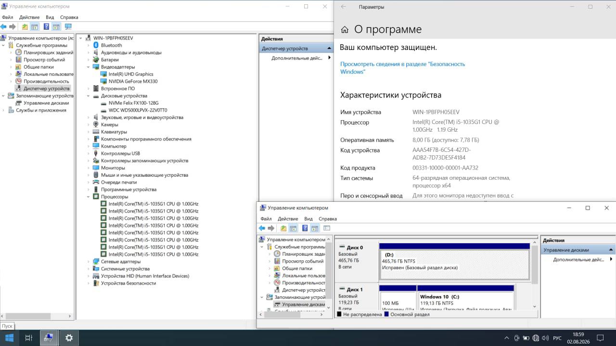Image resolution: width=616 pixels, height=346 pixels.
Task: Toggle console tree icon in Device Manager window toolbar
Action: (x=35, y=27)
